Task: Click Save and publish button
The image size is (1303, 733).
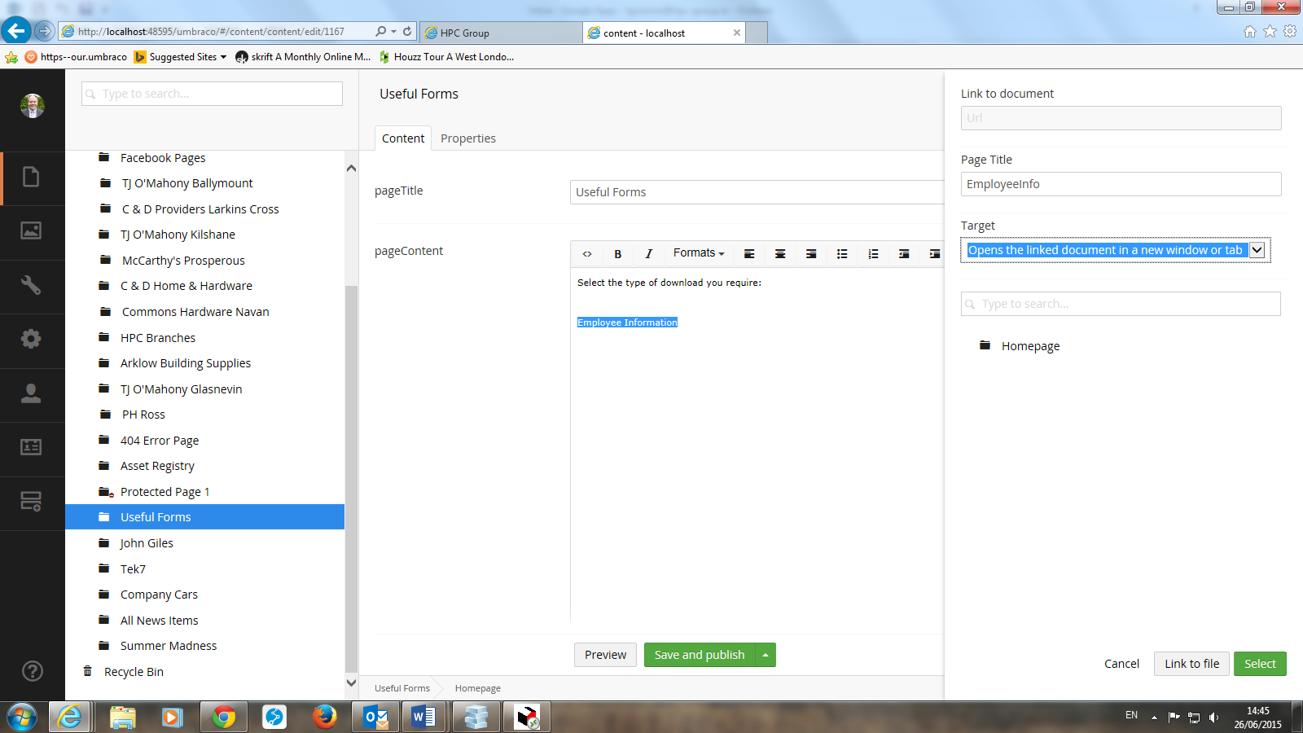Action: coord(700,655)
